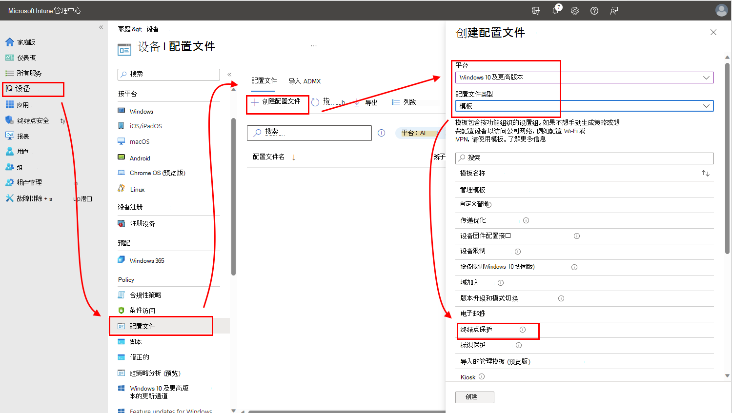
Task: Click the device menu search field
Action: click(x=169, y=74)
